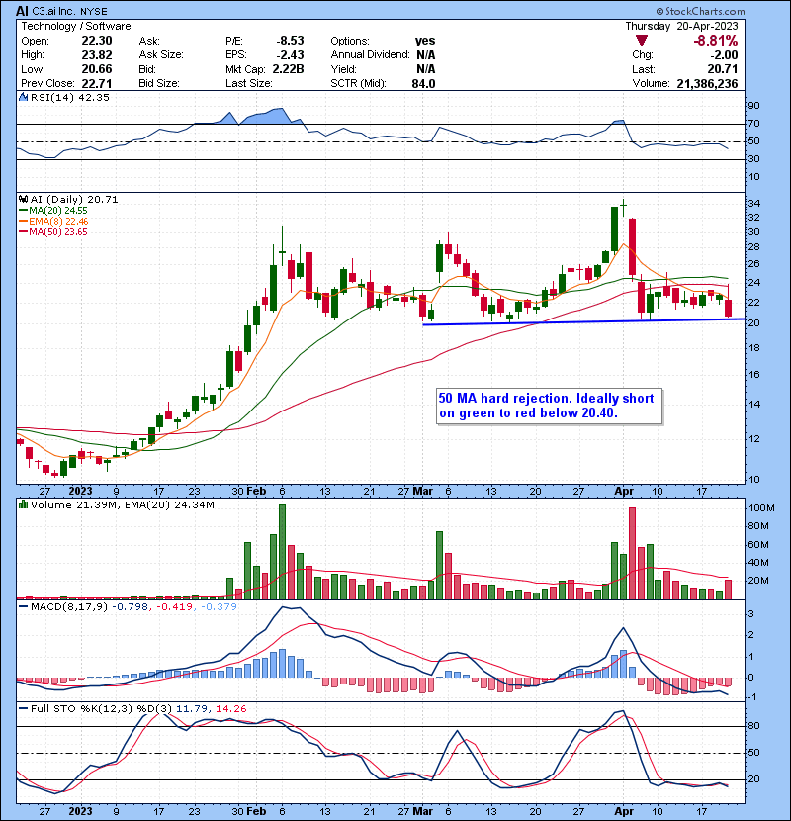Click the tallest red volume bar in April
The image size is (791, 821).
[633, 554]
